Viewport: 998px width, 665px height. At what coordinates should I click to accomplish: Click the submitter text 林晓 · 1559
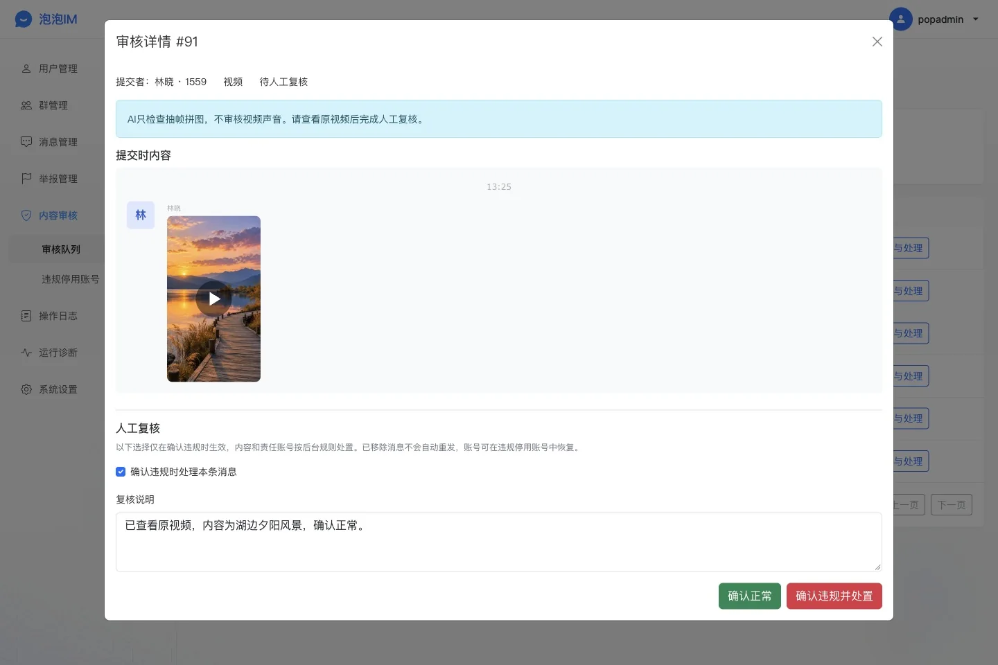(181, 82)
